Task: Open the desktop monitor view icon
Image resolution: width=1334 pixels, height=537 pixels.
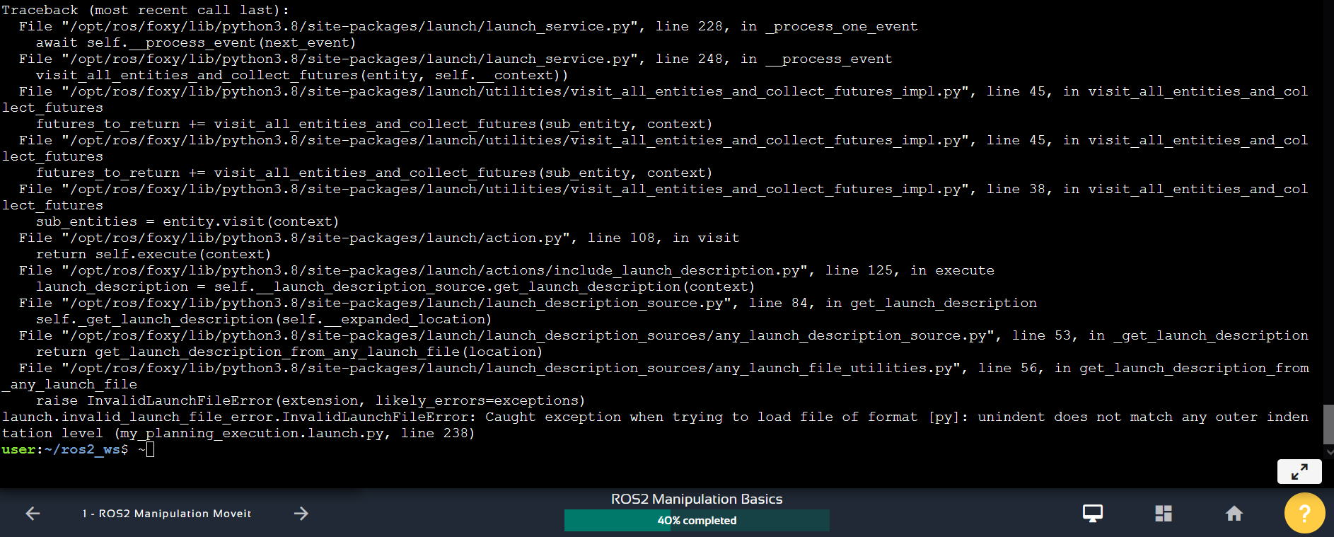Action: 1093,514
